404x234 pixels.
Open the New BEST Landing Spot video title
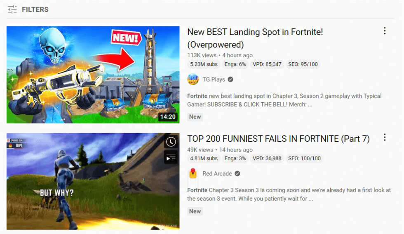pos(255,38)
